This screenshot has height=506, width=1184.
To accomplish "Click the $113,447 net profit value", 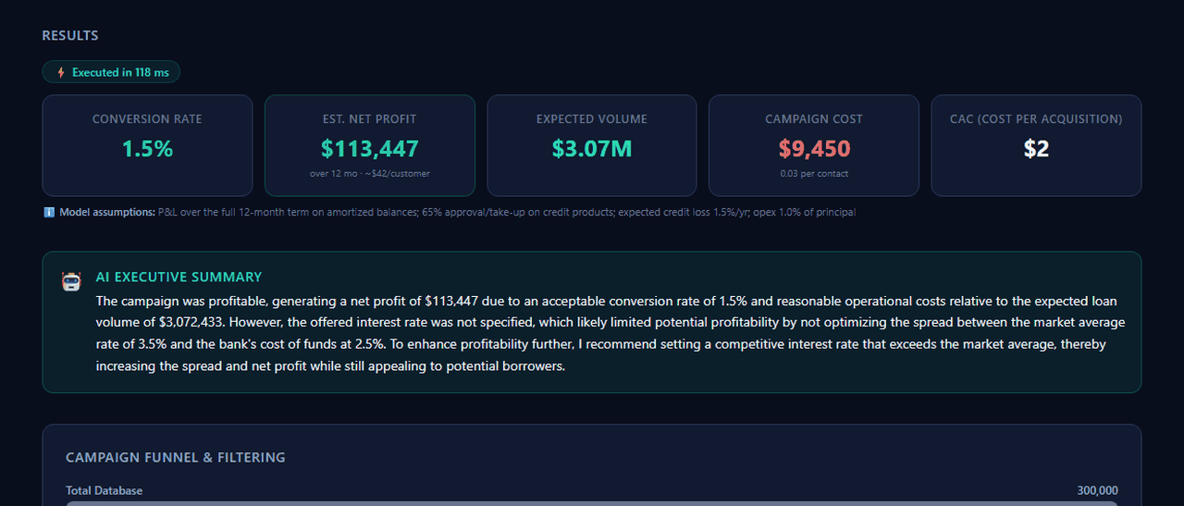I will tap(370, 148).
